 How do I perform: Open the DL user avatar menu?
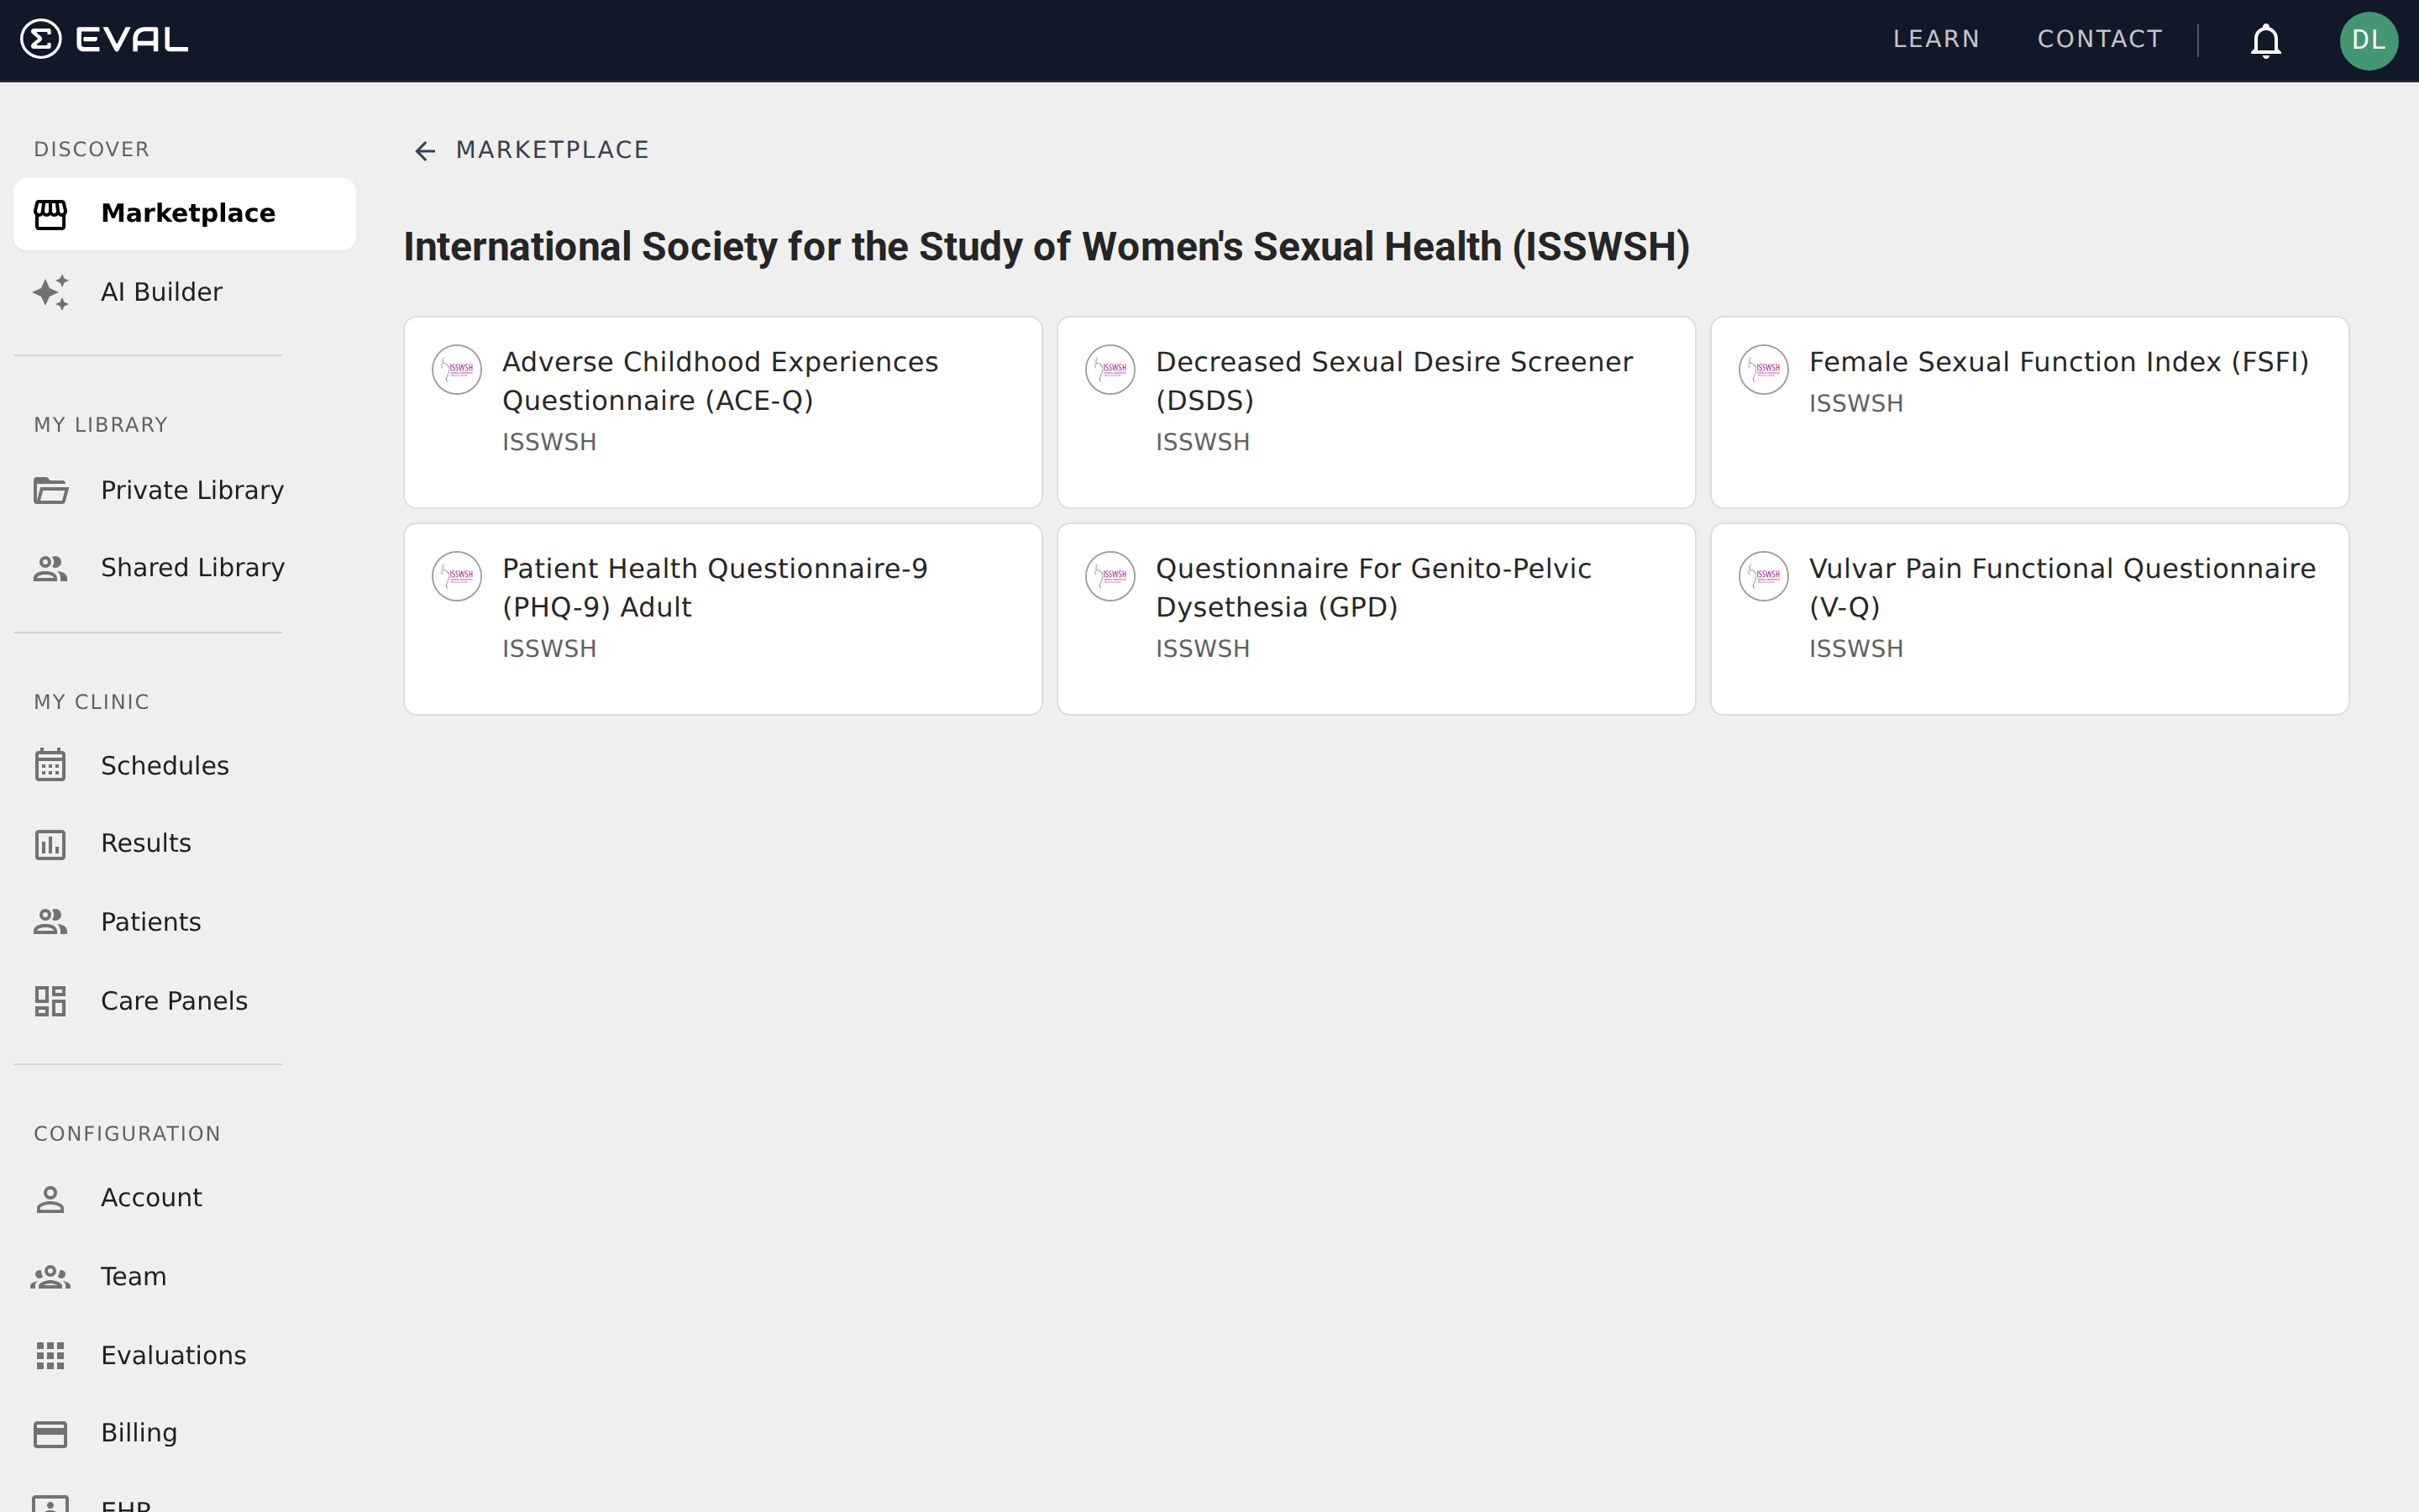coord(2367,41)
